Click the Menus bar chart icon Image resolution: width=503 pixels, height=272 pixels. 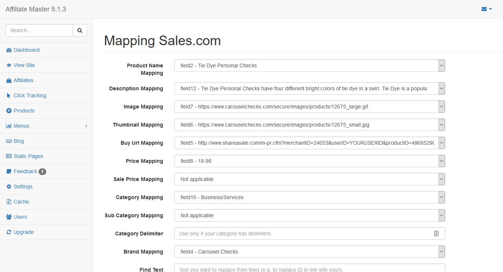9,126
